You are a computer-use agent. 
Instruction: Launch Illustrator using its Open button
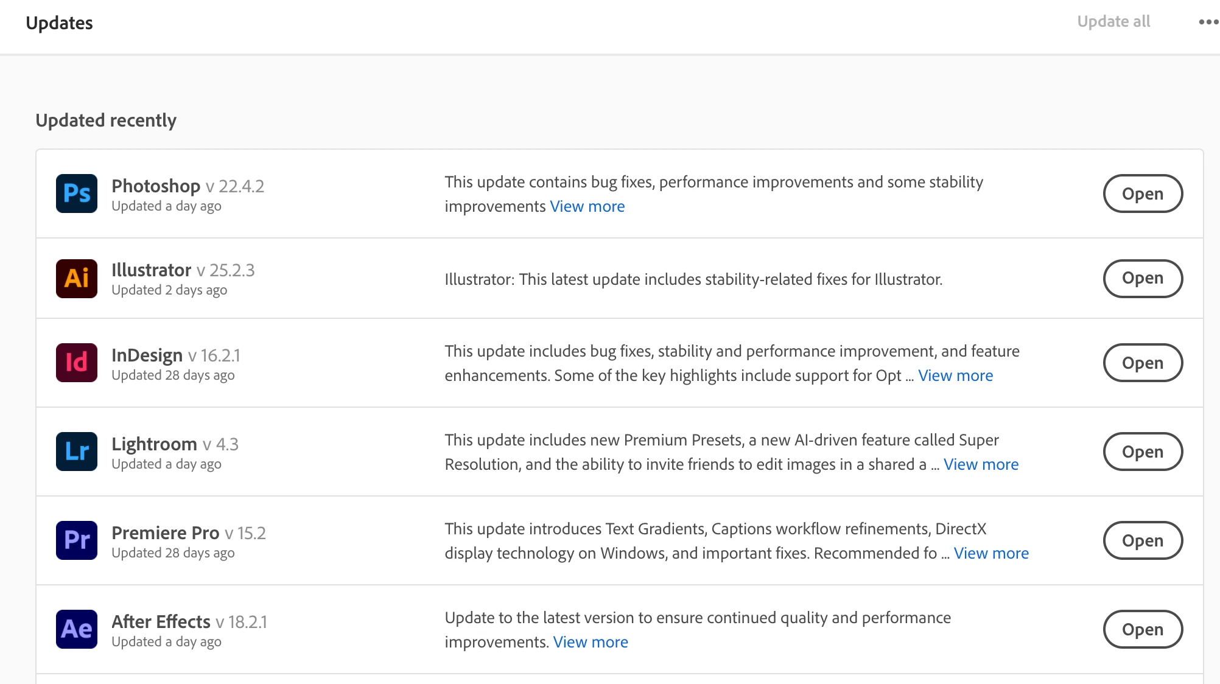tap(1143, 279)
